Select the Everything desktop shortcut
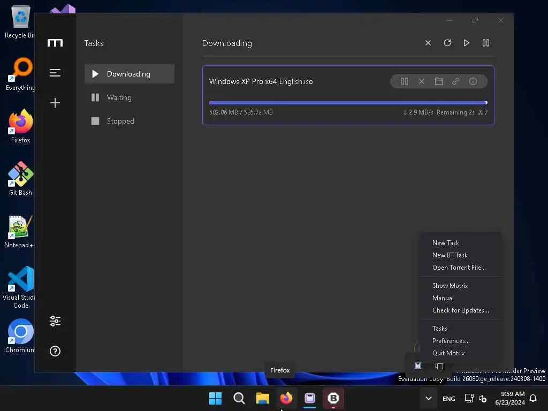548x411 pixels. 20,74
